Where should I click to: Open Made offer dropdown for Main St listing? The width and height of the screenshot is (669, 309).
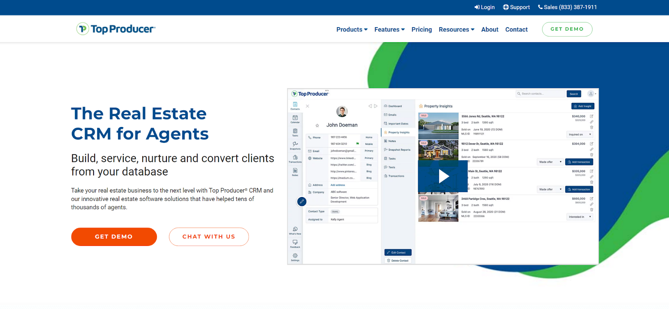(550, 190)
